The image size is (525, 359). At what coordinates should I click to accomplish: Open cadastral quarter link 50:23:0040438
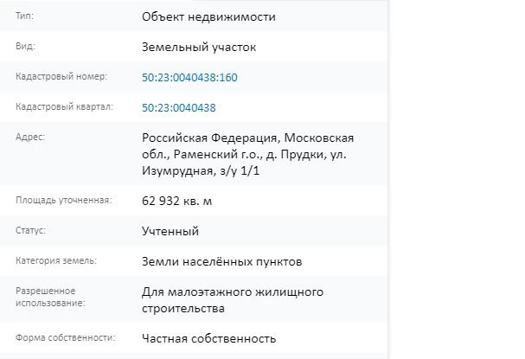point(178,108)
